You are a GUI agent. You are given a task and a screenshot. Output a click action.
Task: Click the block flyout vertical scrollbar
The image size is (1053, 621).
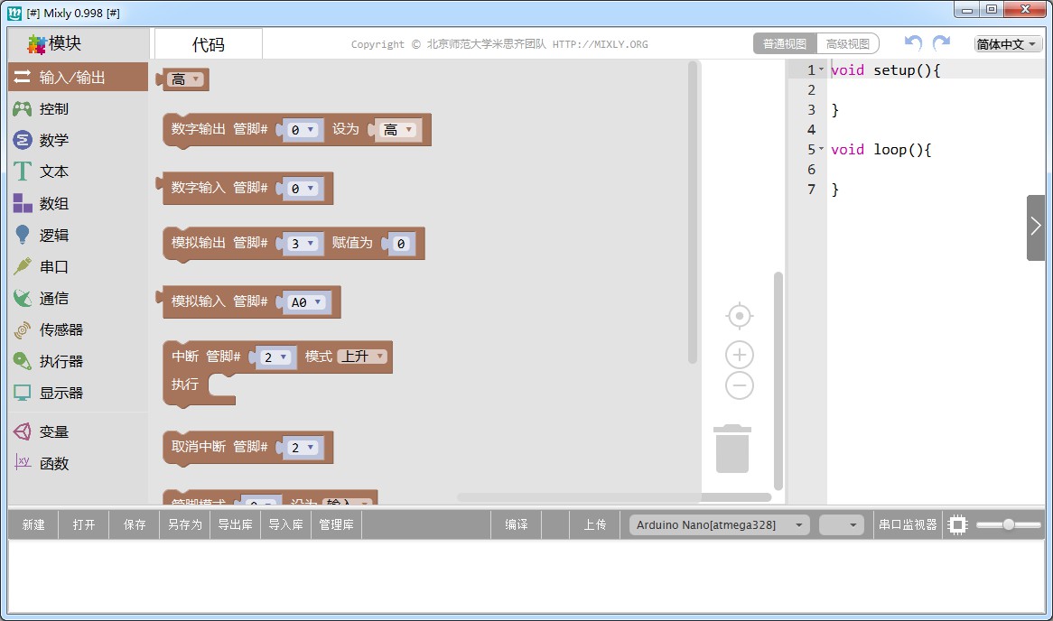click(693, 212)
